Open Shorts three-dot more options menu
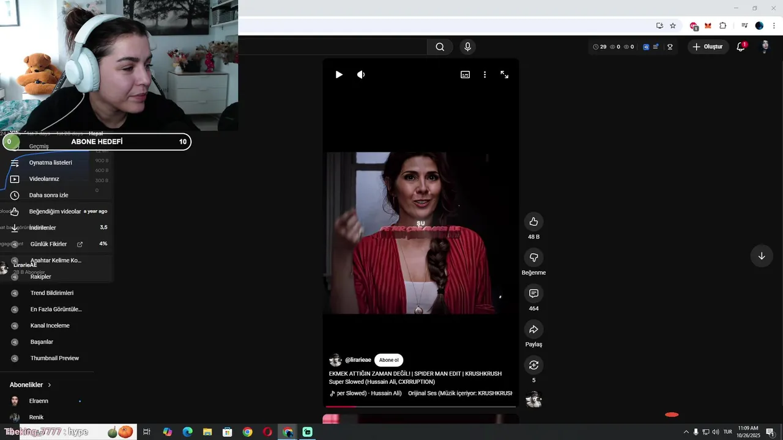This screenshot has width=783, height=440. coord(485,75)
